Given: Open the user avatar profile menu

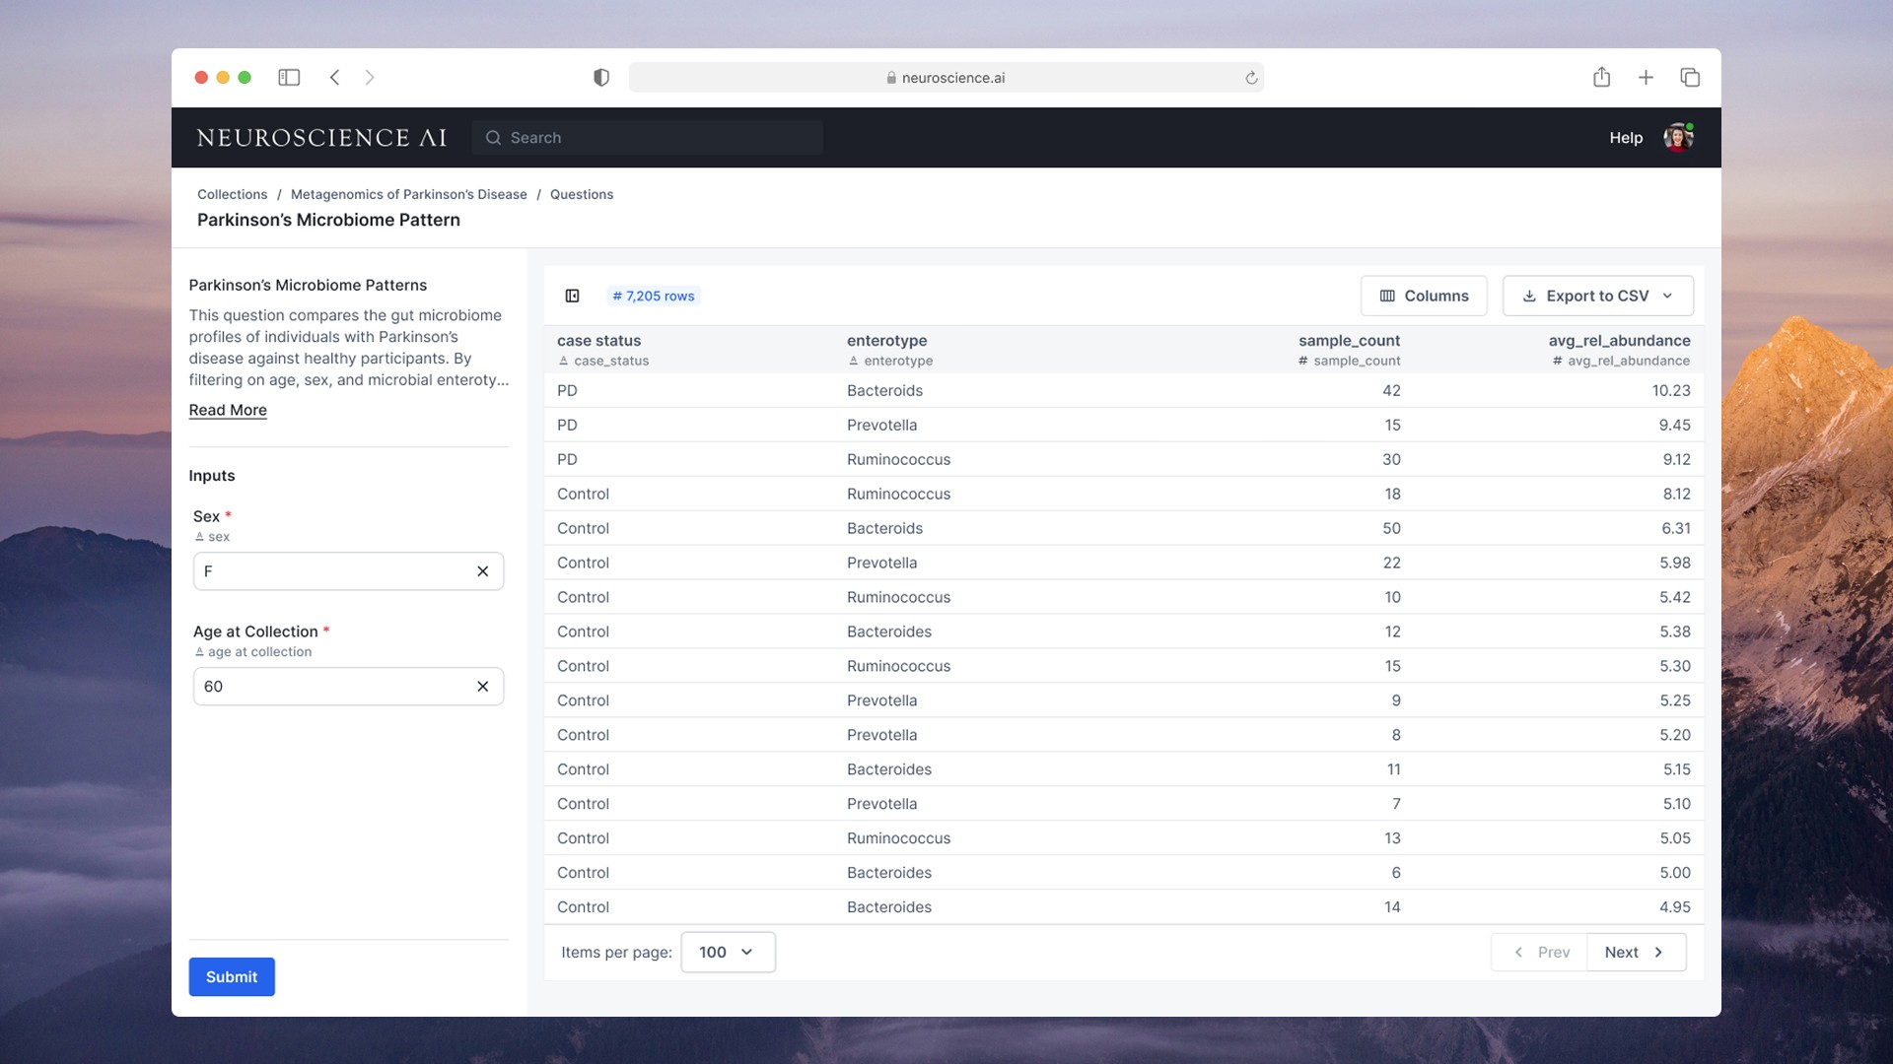Looking at the screenshot, I should coord(1678,137).
